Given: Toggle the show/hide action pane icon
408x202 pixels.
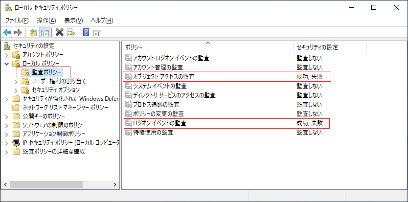Looking at the screenshot, I should coord(97,33).
